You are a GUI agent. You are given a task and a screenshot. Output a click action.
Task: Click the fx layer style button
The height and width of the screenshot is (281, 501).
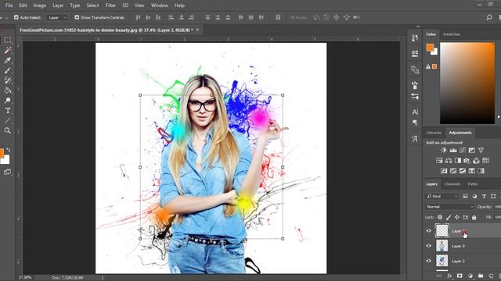[449, 276]
